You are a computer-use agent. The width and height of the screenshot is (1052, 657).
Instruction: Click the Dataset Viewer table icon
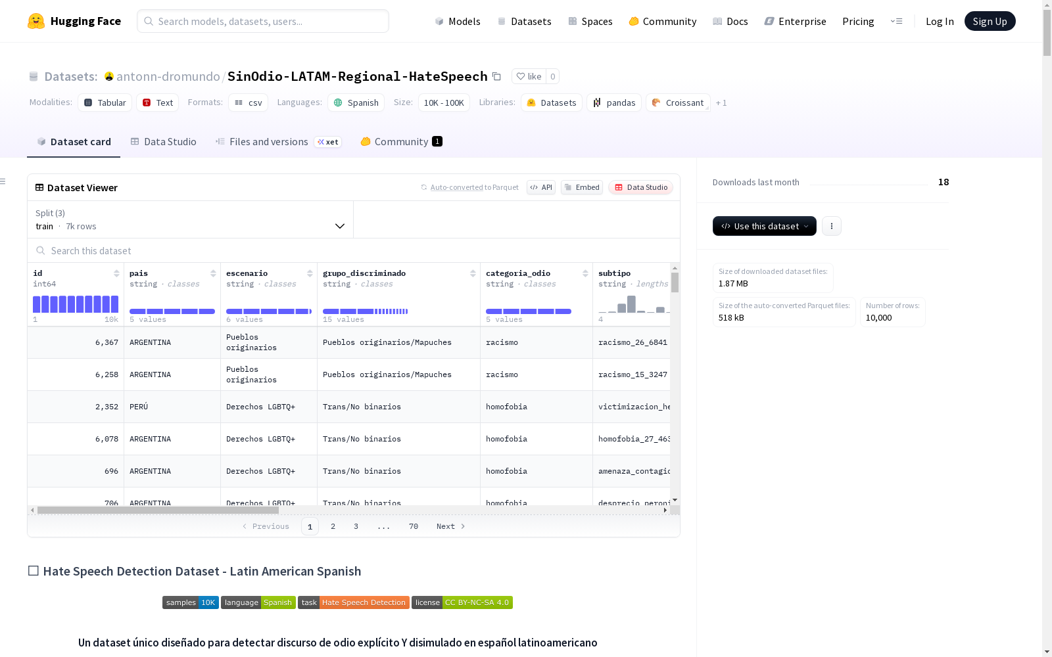(39, 187)
